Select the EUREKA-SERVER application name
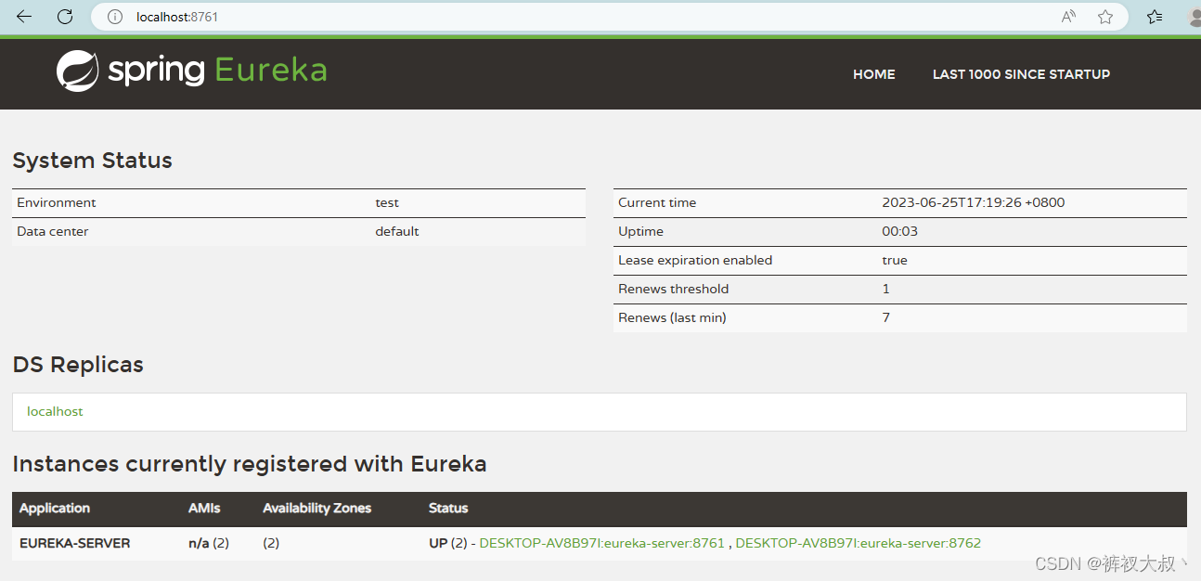 [x=75, y=543]
